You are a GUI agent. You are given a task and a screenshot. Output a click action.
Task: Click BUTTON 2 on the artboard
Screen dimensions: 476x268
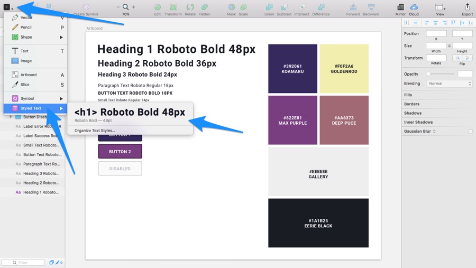click(x=120, y=151)
